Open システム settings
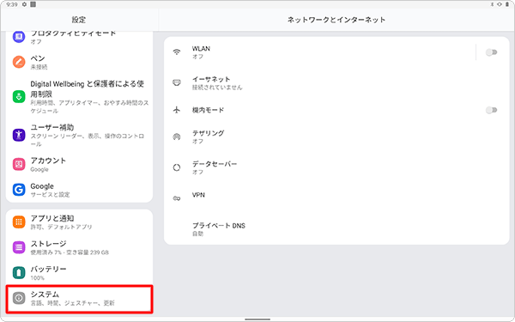The width and height of the screenshot is (515, 322). tap(79, 298)
